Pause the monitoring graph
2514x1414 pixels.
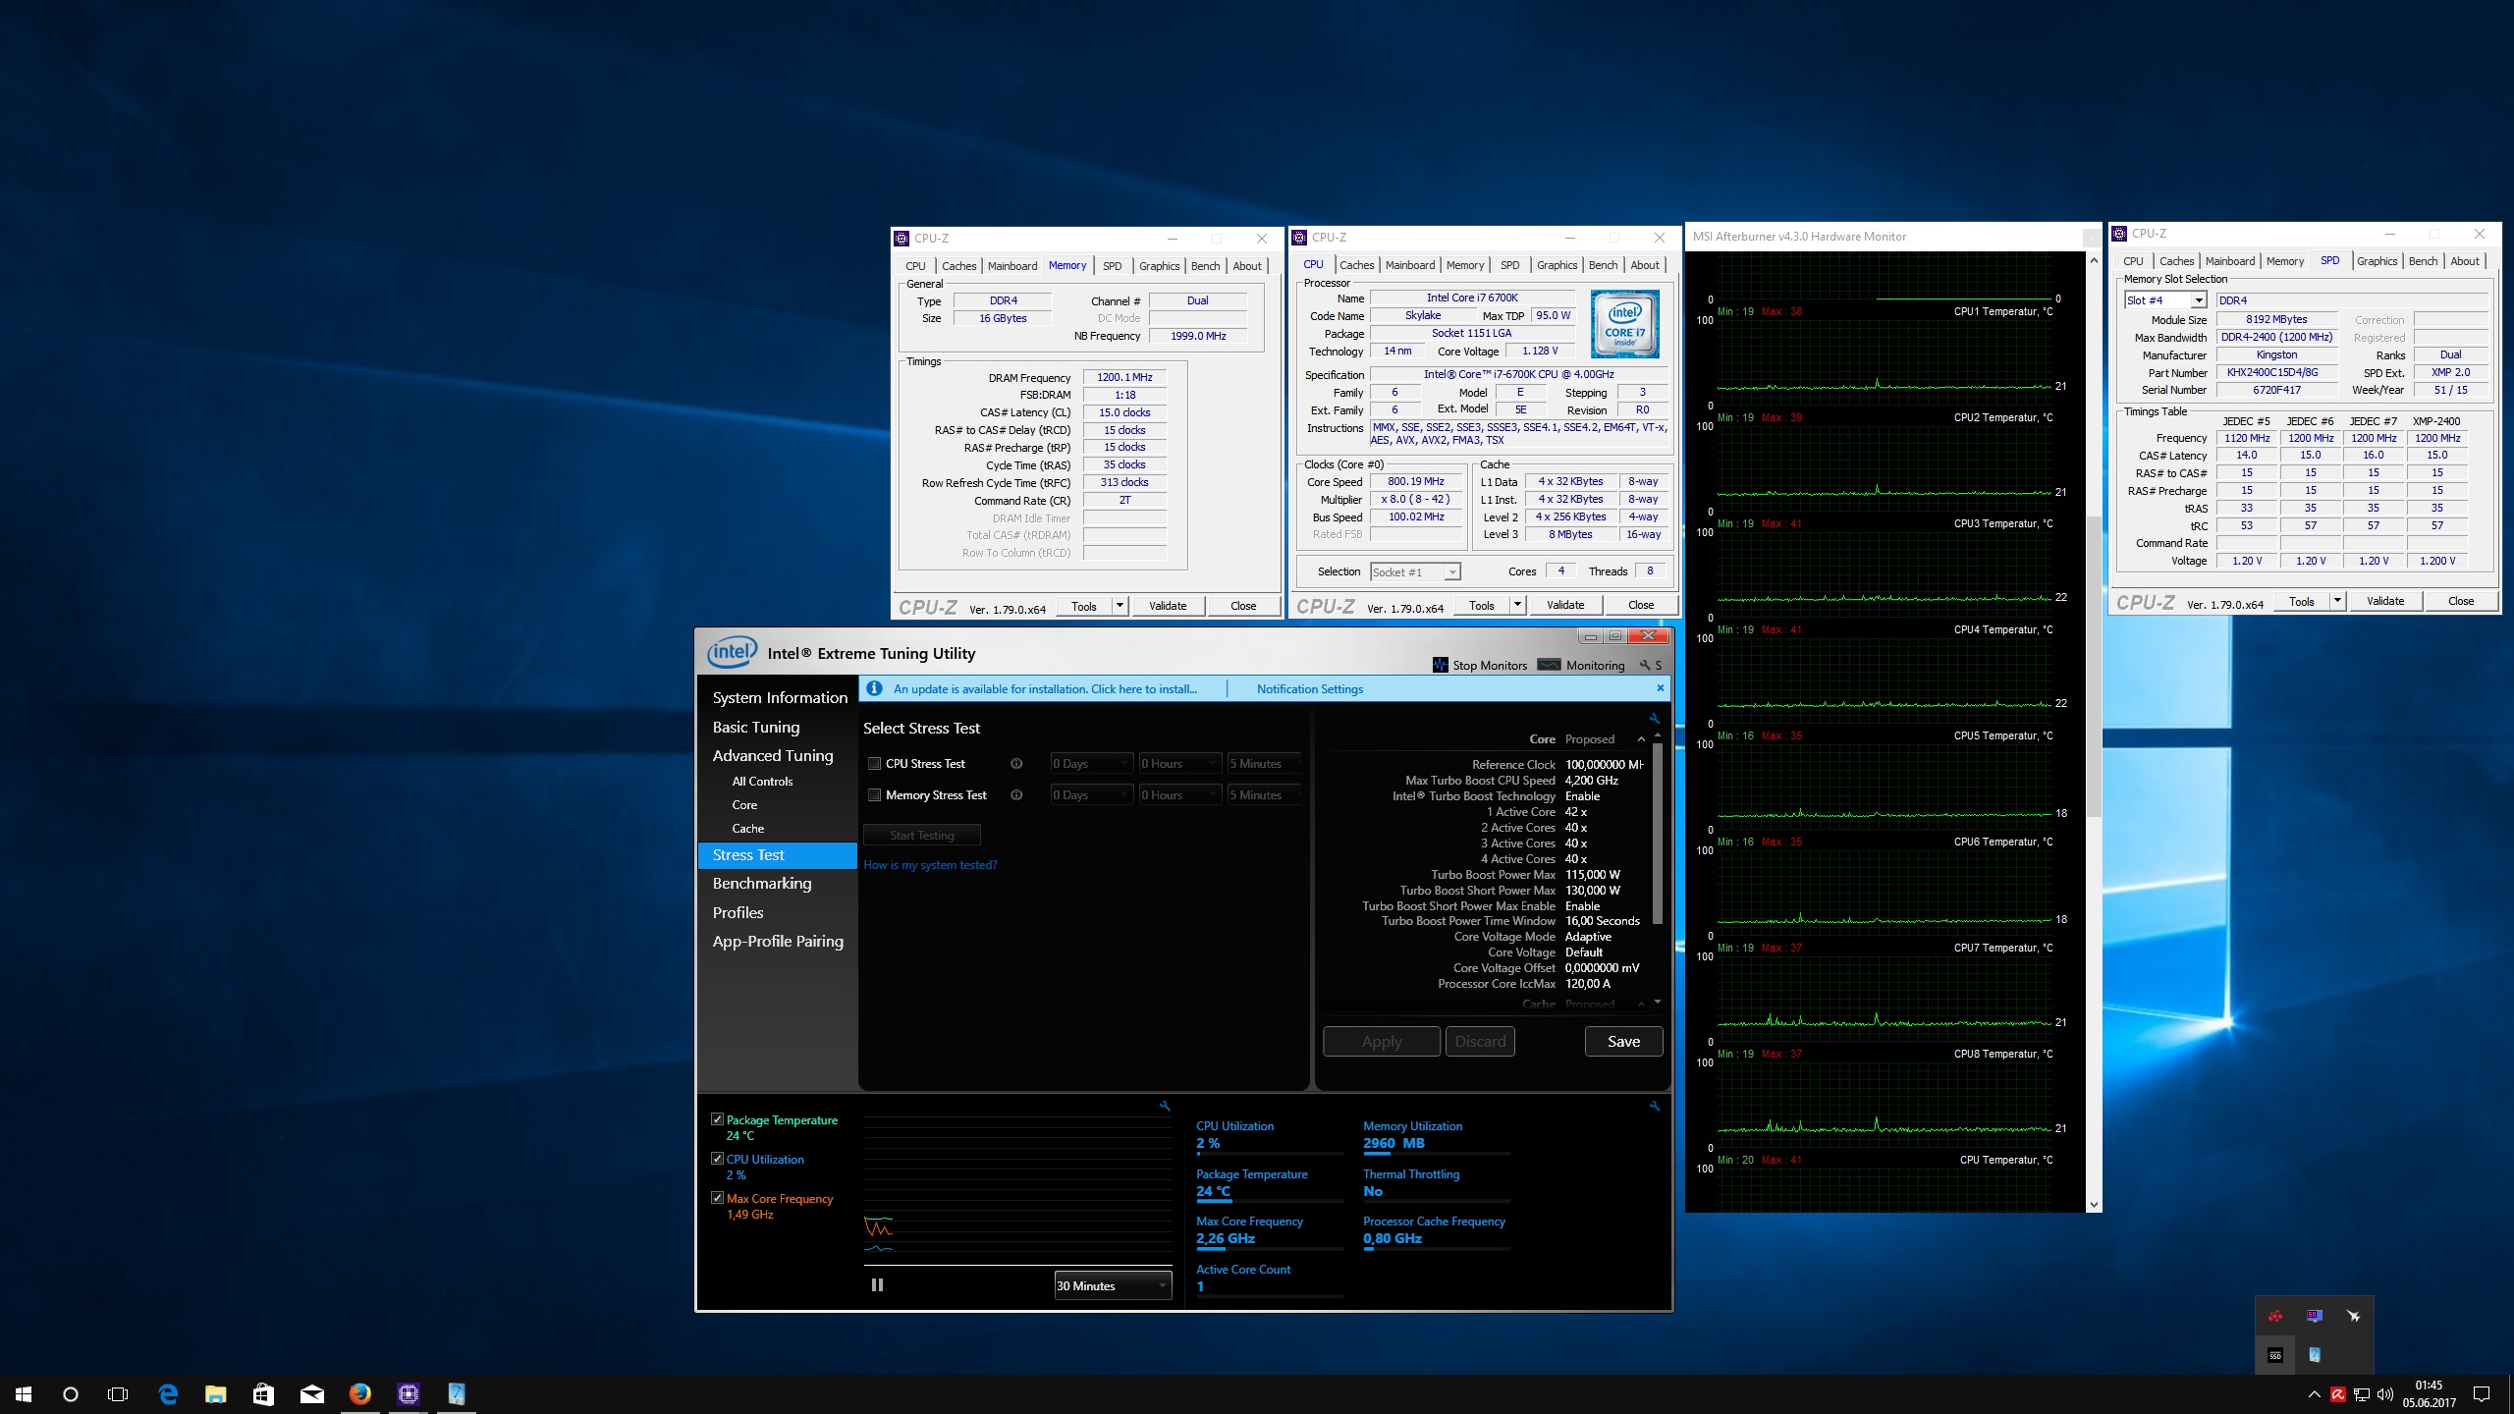tap(877, 1284)
